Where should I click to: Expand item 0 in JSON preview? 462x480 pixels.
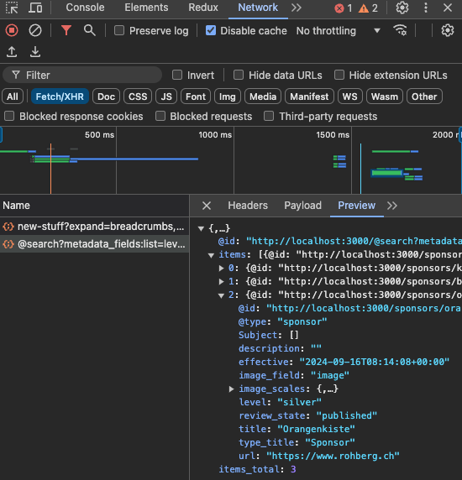pyautogui.click(x=221, y=269)
